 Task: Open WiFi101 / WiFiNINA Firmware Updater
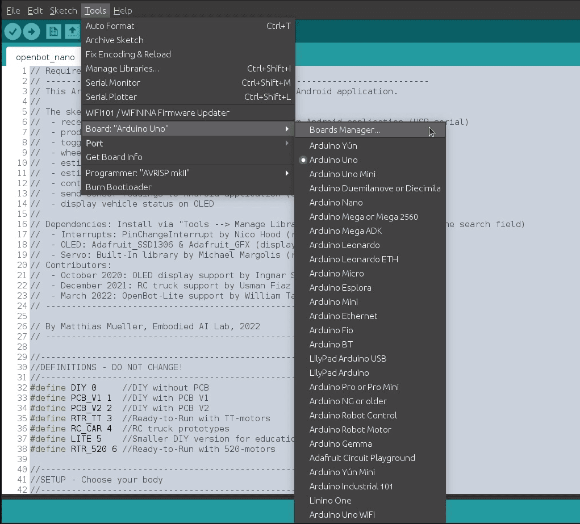coord(188,113)
